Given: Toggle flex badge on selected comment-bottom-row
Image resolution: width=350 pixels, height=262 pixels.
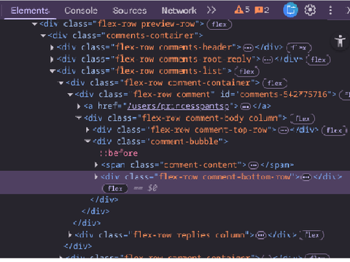Looking at the screenshot, I should [x=115, y=188].
